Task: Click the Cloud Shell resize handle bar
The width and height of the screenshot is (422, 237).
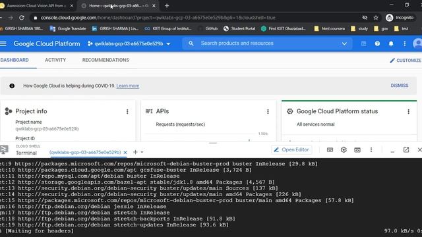Action: pyautogui.click(x=212, y=143)
